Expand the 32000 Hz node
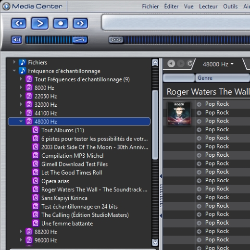Viewport: 250px width, 250px height. 21,104
